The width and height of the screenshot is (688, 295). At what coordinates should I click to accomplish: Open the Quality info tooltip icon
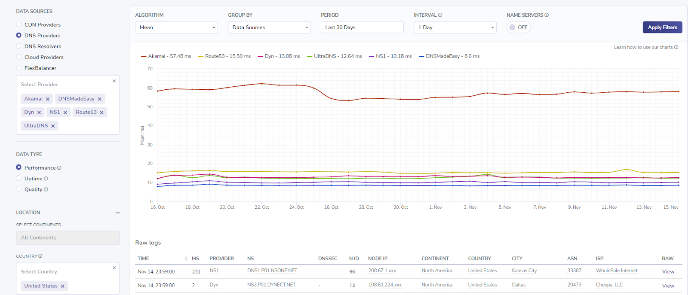pyautogui.click(x=46, y=189)
